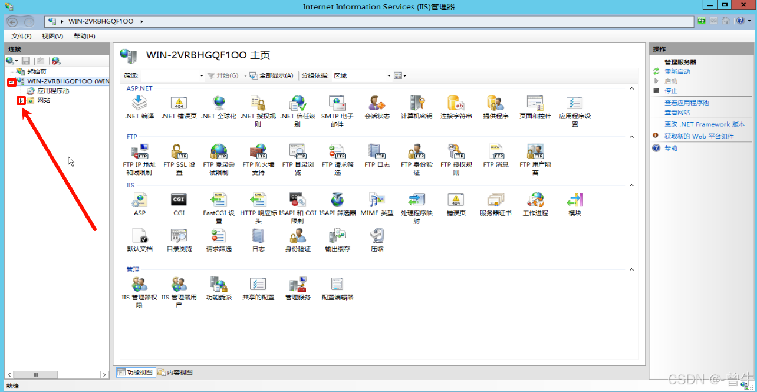Open the MIME 类型 feature

[377, 204]
